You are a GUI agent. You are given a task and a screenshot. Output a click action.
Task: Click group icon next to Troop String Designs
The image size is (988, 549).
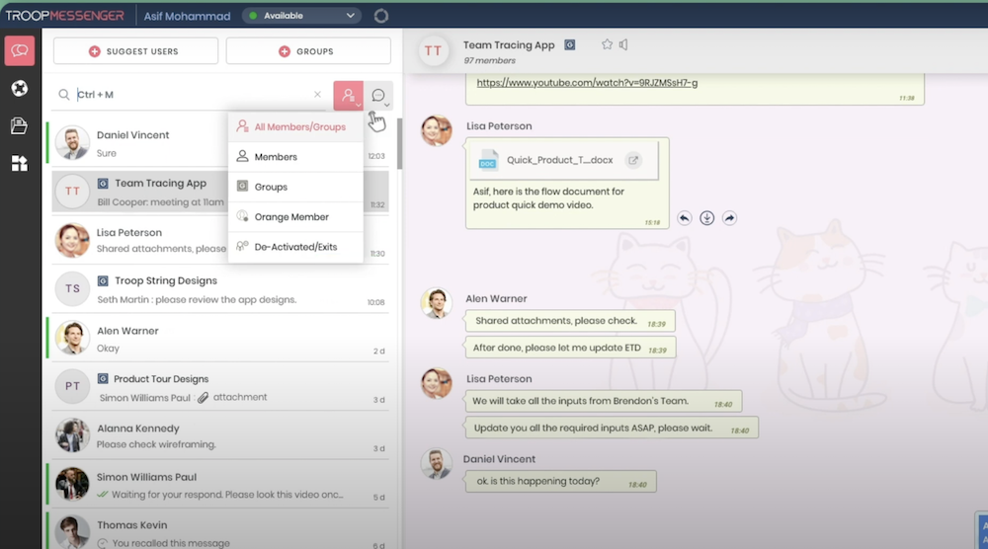pyautogui.click(x=103, y=280)
